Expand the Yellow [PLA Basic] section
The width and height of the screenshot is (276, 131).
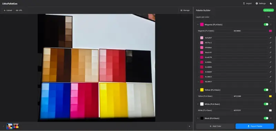pyautogui.click(x=198, y=90)
